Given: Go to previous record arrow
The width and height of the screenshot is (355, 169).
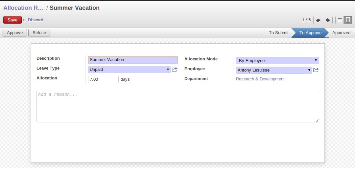Looking at the screenshot, I should [318, 20].
